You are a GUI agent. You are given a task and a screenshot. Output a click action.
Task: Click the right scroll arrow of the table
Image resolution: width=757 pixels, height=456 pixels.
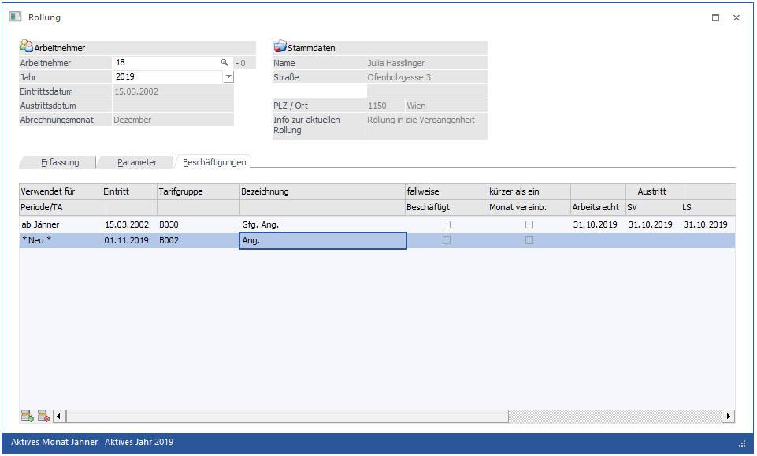coord(728,416)
